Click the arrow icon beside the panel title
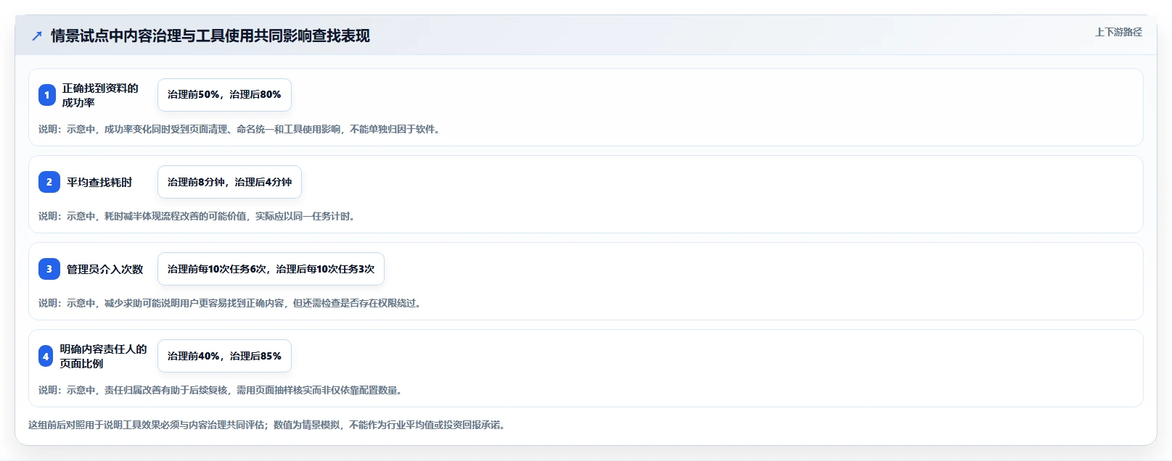 pos(37,36)
